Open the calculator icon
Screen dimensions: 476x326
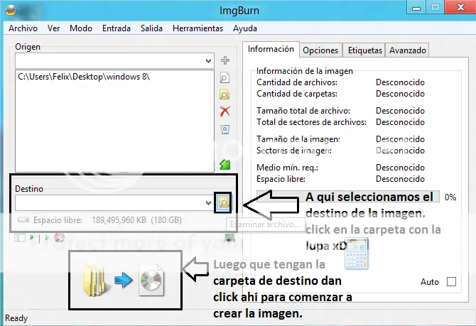pyautogui.click(x=357, y=254)
